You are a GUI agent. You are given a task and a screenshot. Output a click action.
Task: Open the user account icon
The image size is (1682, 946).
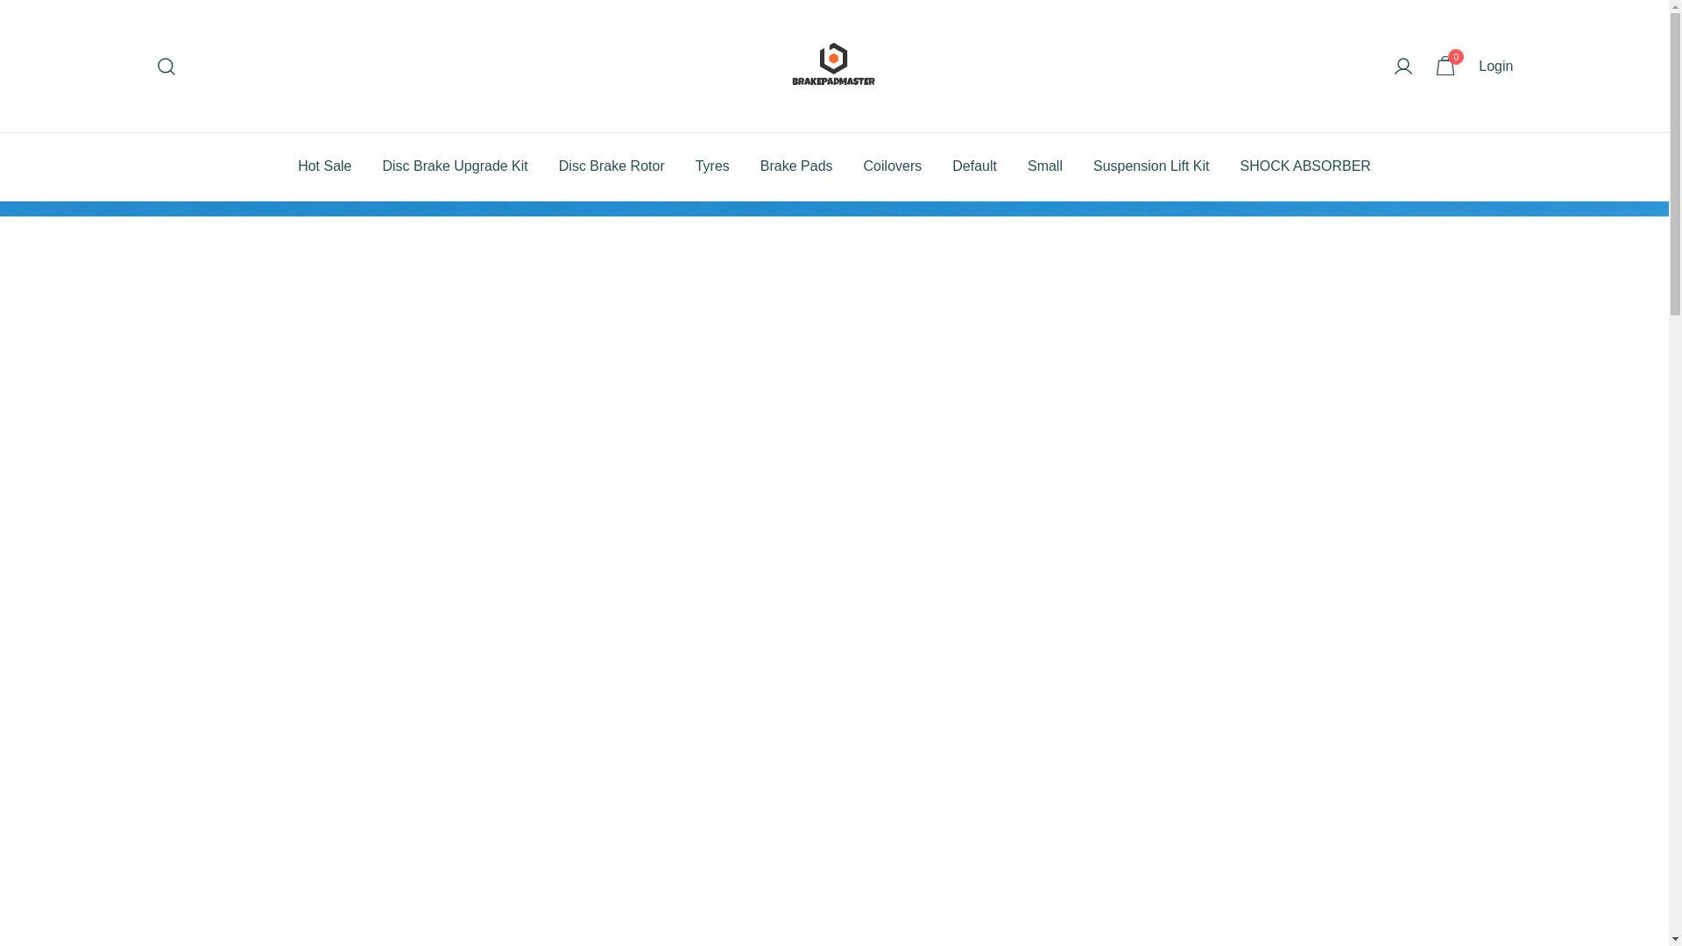pyautogui.click(x=1403, y=67)
